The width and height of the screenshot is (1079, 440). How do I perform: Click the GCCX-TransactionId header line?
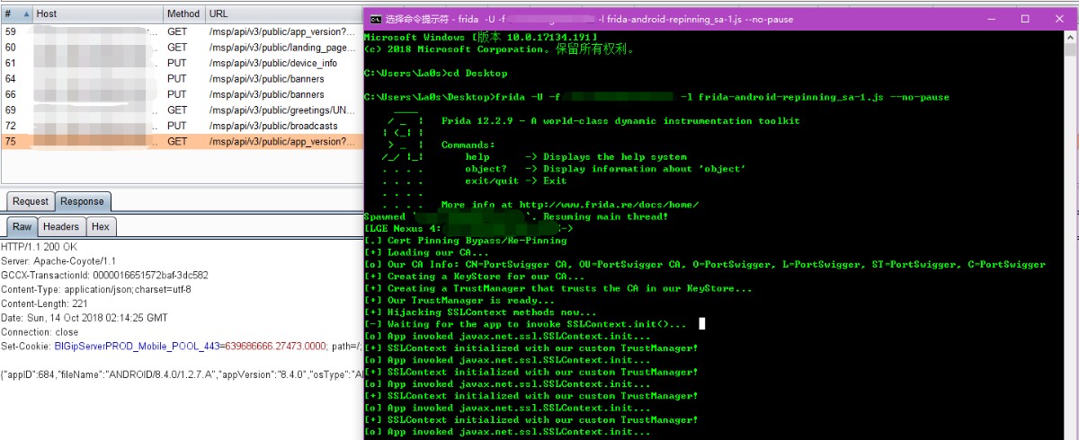coord(104,275)
